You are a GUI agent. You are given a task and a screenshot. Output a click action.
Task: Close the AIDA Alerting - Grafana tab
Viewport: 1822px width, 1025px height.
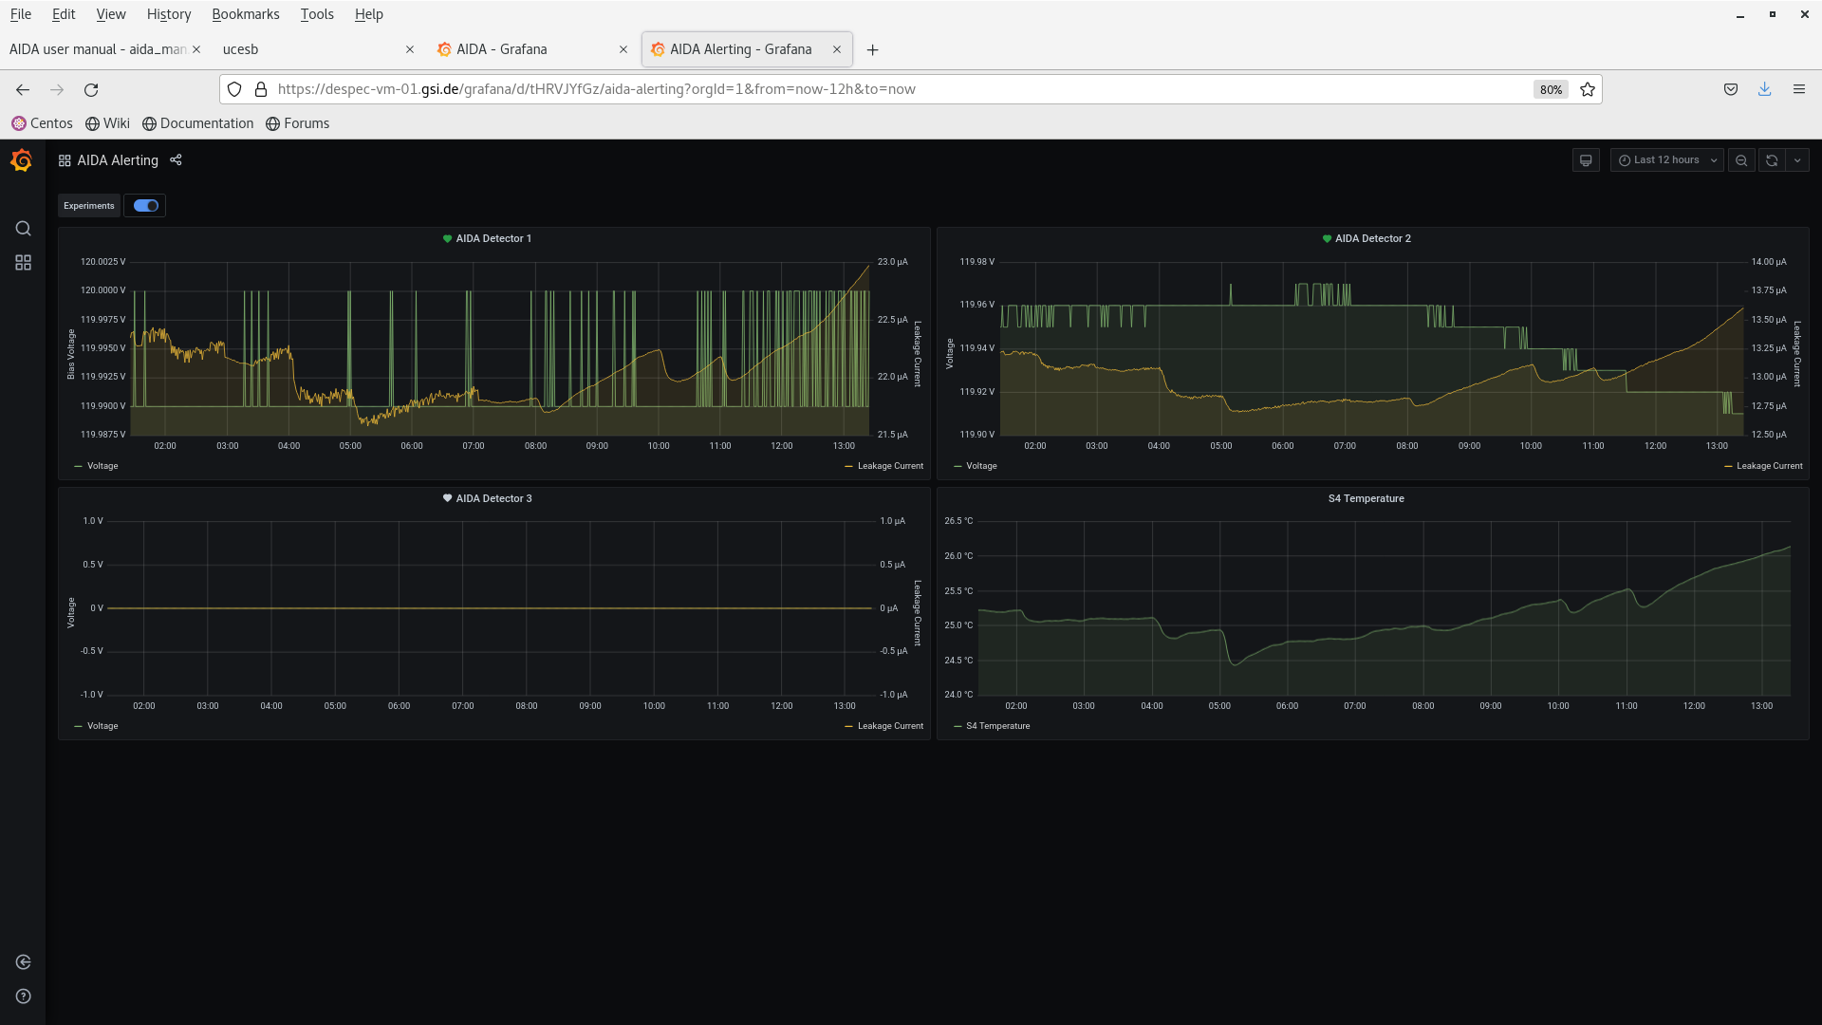(837, 49)
